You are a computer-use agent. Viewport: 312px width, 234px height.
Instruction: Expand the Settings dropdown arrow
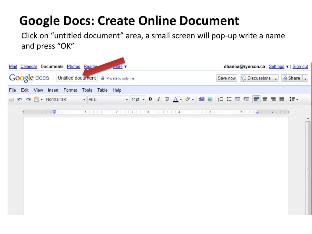[x=287, y=67]
